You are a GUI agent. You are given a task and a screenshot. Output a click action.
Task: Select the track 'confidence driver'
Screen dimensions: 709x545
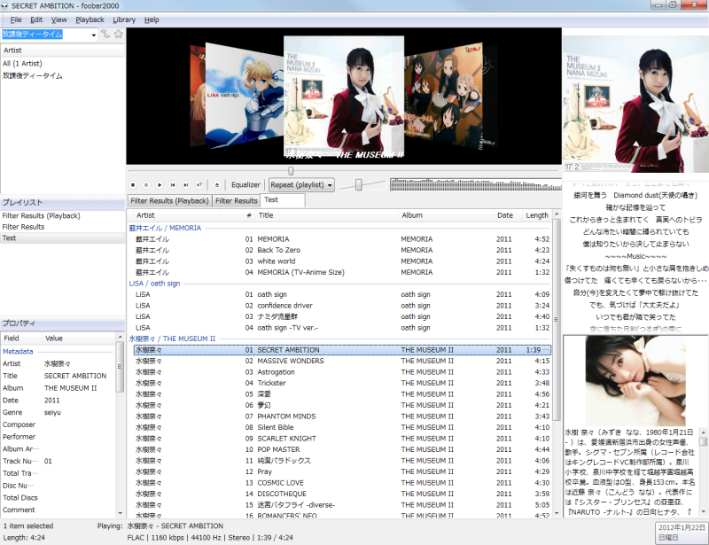pyautogui.click(x=342, y=306)
